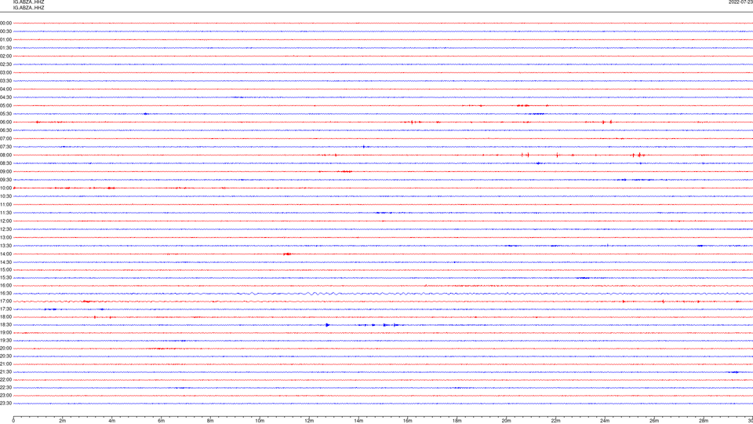Click the 17:00 time row label
The width and height of the screenshot is (753, 424).
[x=5, y=302]
